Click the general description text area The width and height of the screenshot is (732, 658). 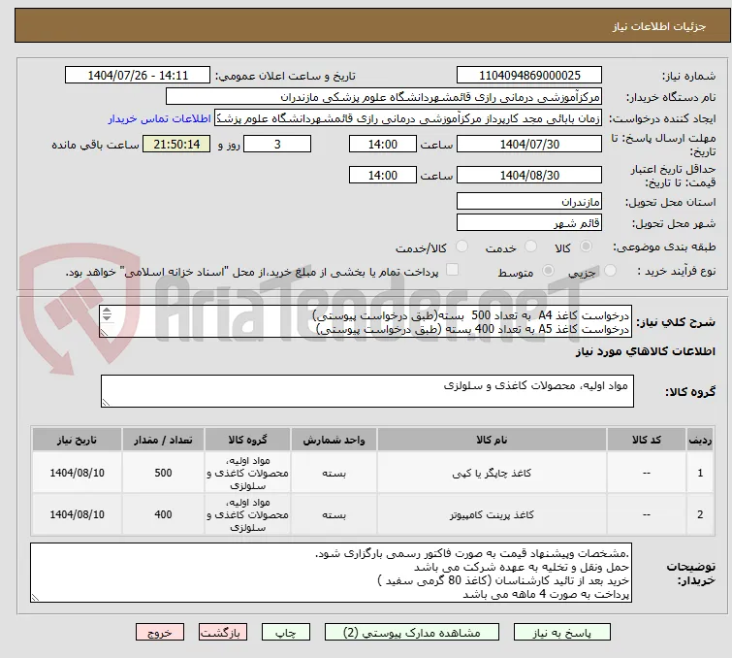pos(366,321)
